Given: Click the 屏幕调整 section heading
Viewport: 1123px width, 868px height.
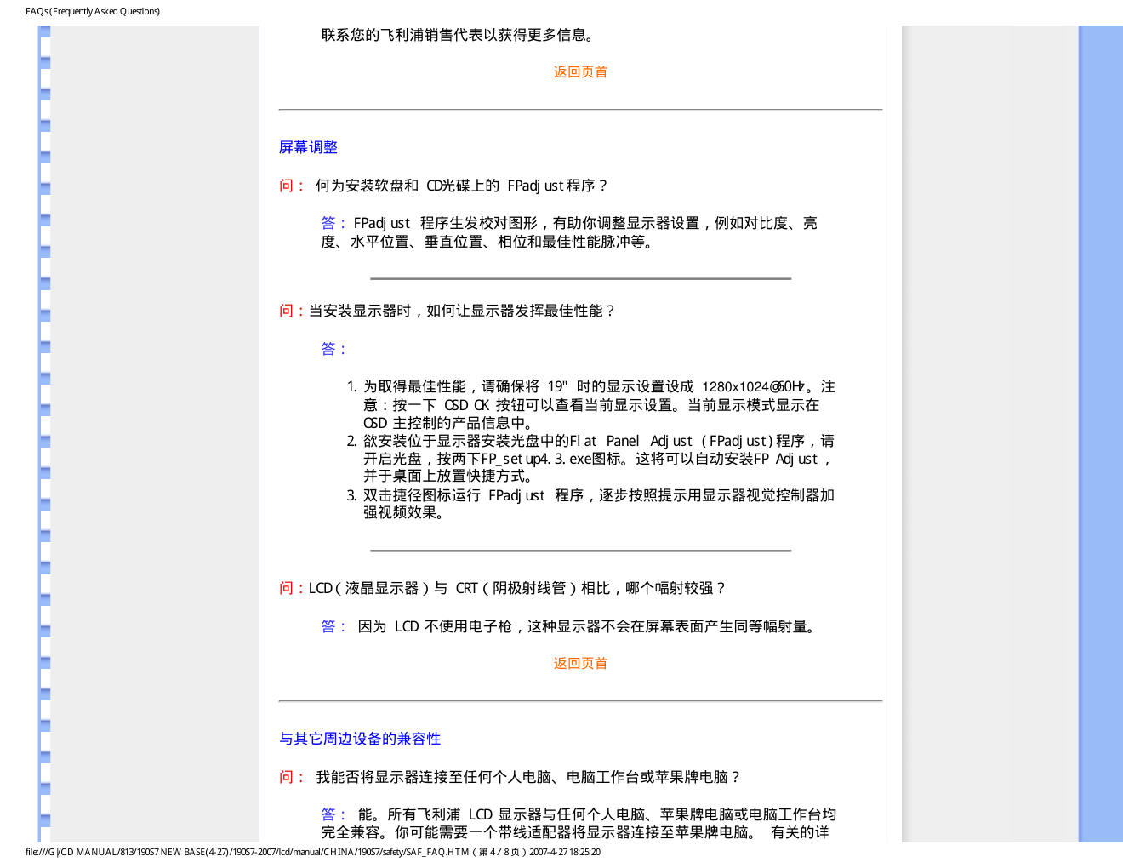Looking at the screenshot, I should click(308, 148).
